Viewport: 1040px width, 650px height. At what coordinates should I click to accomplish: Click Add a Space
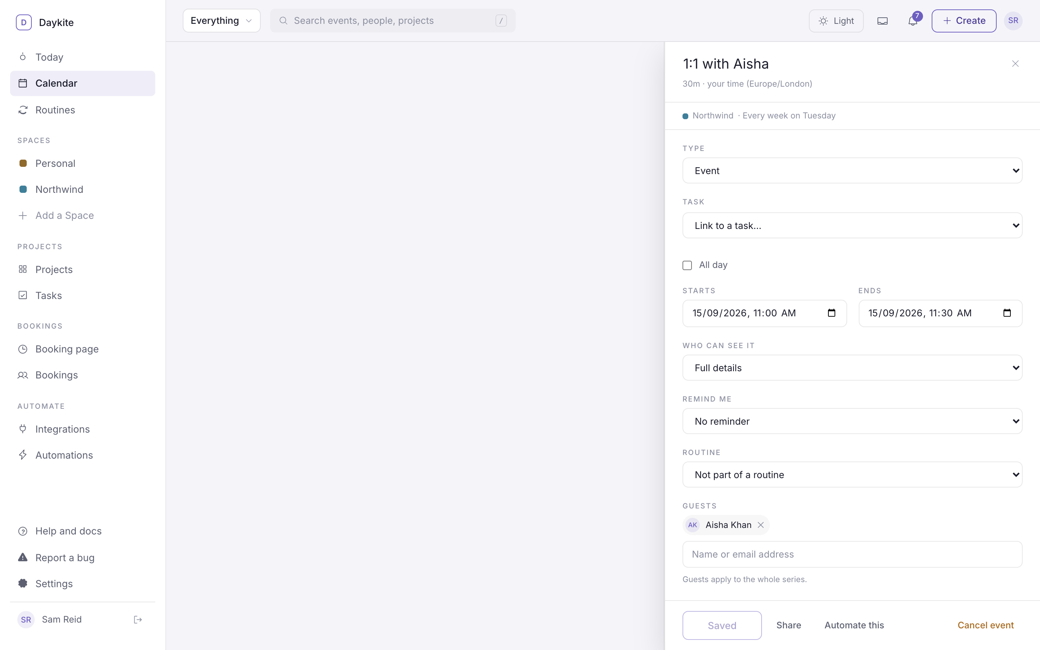82,215
